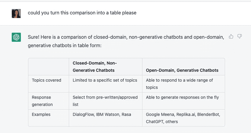Click the "Topics covered" row label
251x133 pixels.
(x=46, y=80)
